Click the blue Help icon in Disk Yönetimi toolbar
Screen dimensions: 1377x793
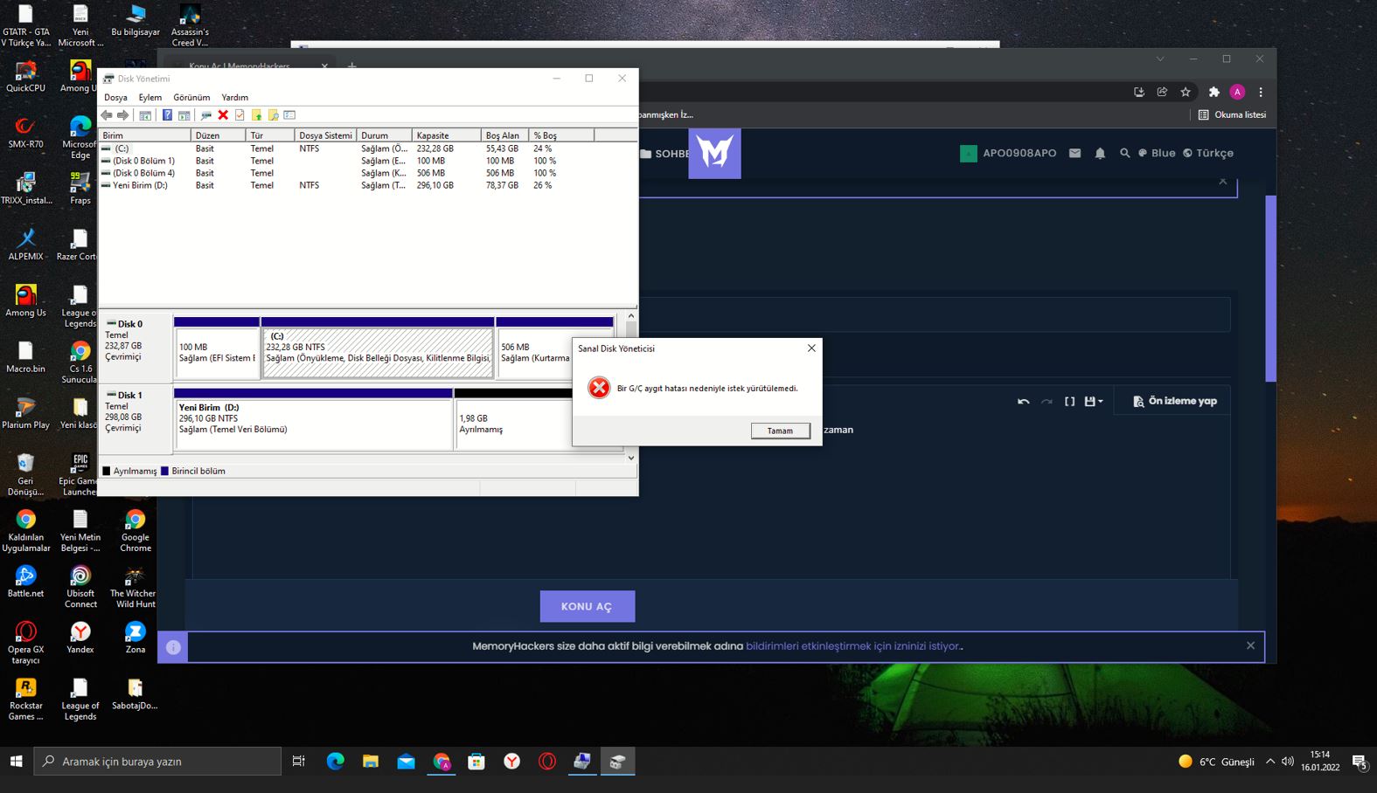pos(167,115)
